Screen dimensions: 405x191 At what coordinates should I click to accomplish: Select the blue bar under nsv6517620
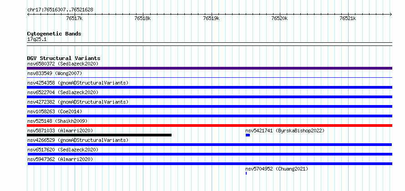(209, 154)
